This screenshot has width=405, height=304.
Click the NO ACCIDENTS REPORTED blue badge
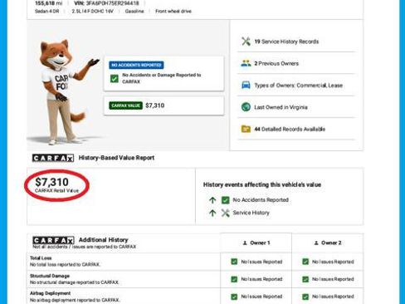[136, 65]
